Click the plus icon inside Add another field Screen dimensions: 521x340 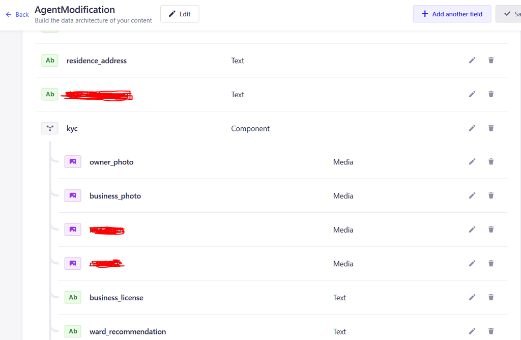[425, 14]
